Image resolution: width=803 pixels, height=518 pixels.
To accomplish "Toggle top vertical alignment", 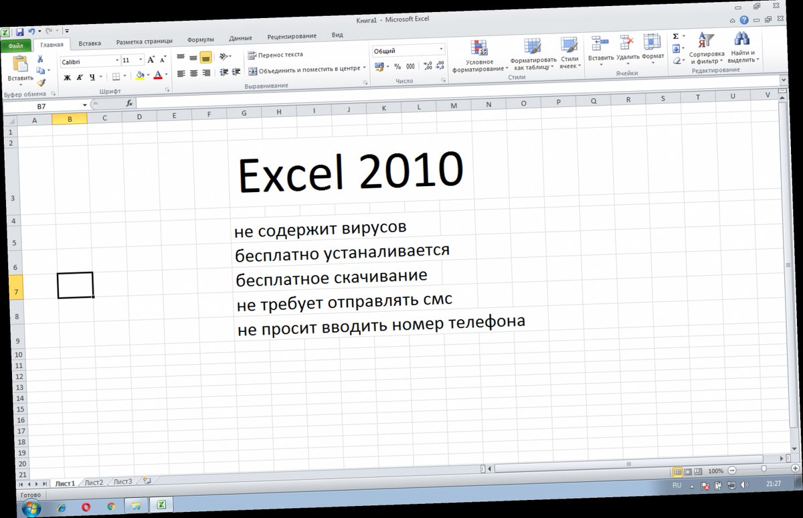I will pos(180,58).
